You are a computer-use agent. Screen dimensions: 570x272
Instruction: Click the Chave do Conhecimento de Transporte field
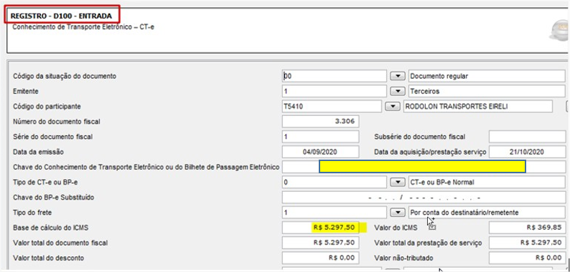424,167
